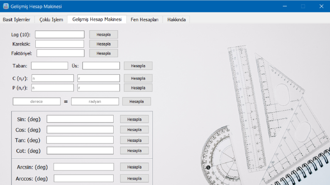330x185 pixels.
Task: Click the Tan: (deg) input field
Action: [x=80, y=140]
